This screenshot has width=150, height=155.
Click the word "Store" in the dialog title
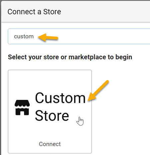52,12
